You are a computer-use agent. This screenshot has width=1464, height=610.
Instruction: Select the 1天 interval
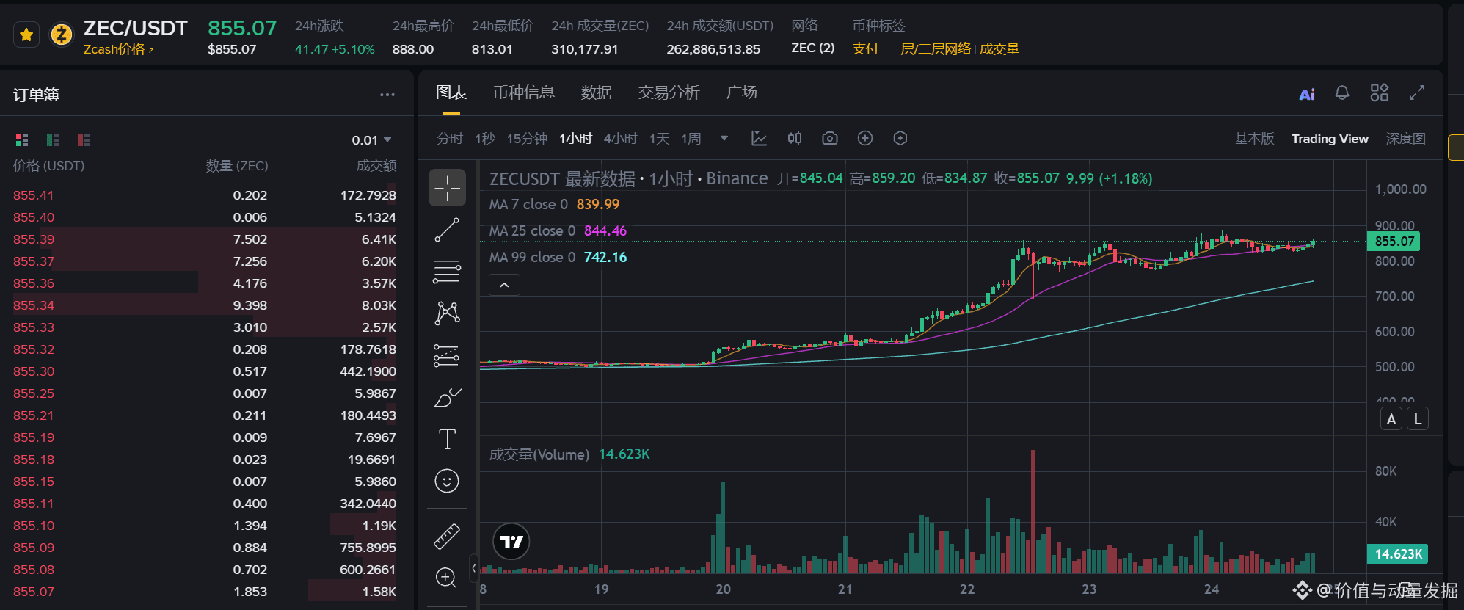pos(659,139)
